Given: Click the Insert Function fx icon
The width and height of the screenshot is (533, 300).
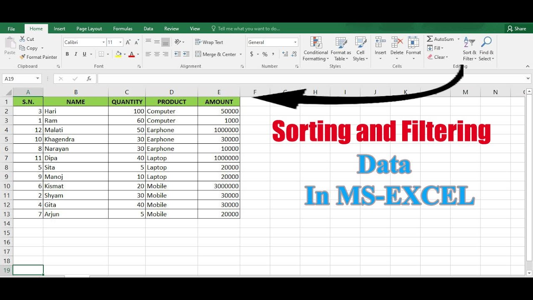Looking at the screenshot, I should tap(89, 79).
